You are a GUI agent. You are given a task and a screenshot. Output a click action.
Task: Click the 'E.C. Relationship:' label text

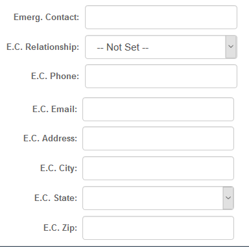(x=43, y=47)
